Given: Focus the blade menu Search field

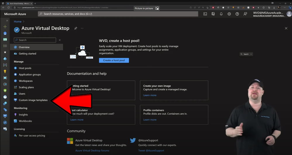Looking at the screenshot, I should (x=35, y=40).
